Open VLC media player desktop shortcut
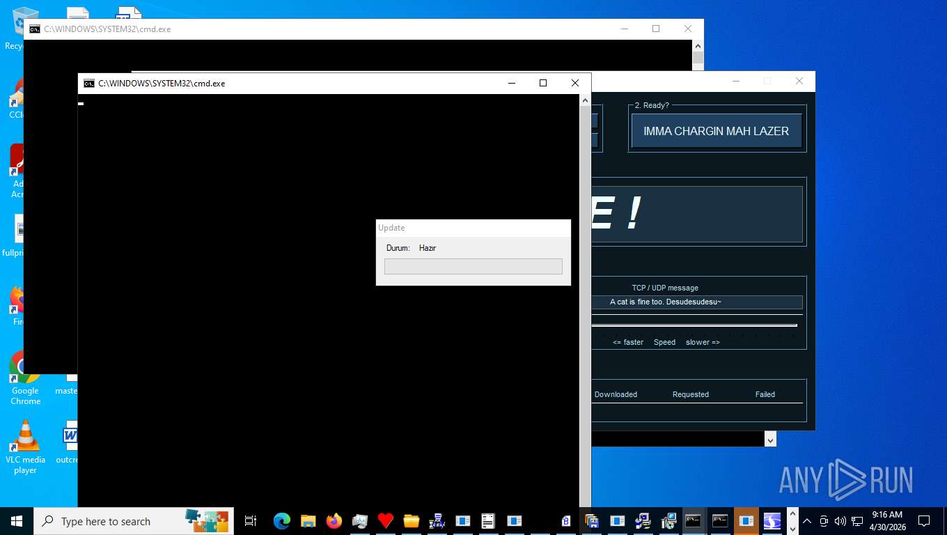The image size is (947, 535). click(26, 447)
